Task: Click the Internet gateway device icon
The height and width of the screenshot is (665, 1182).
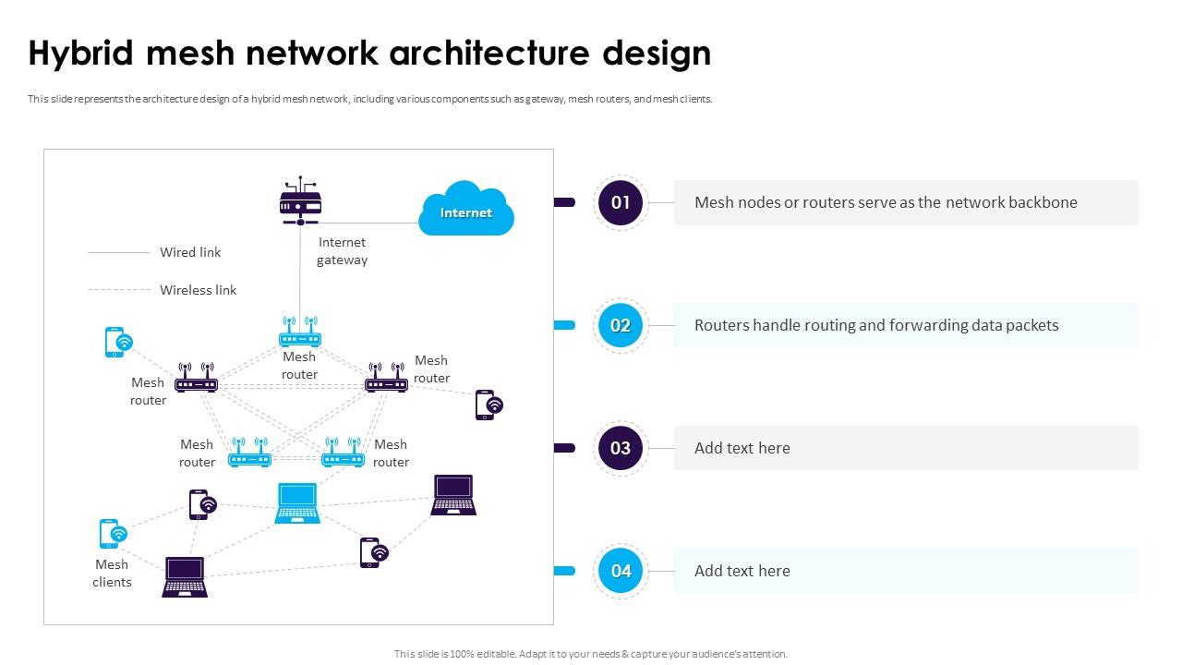Action: 298,205
